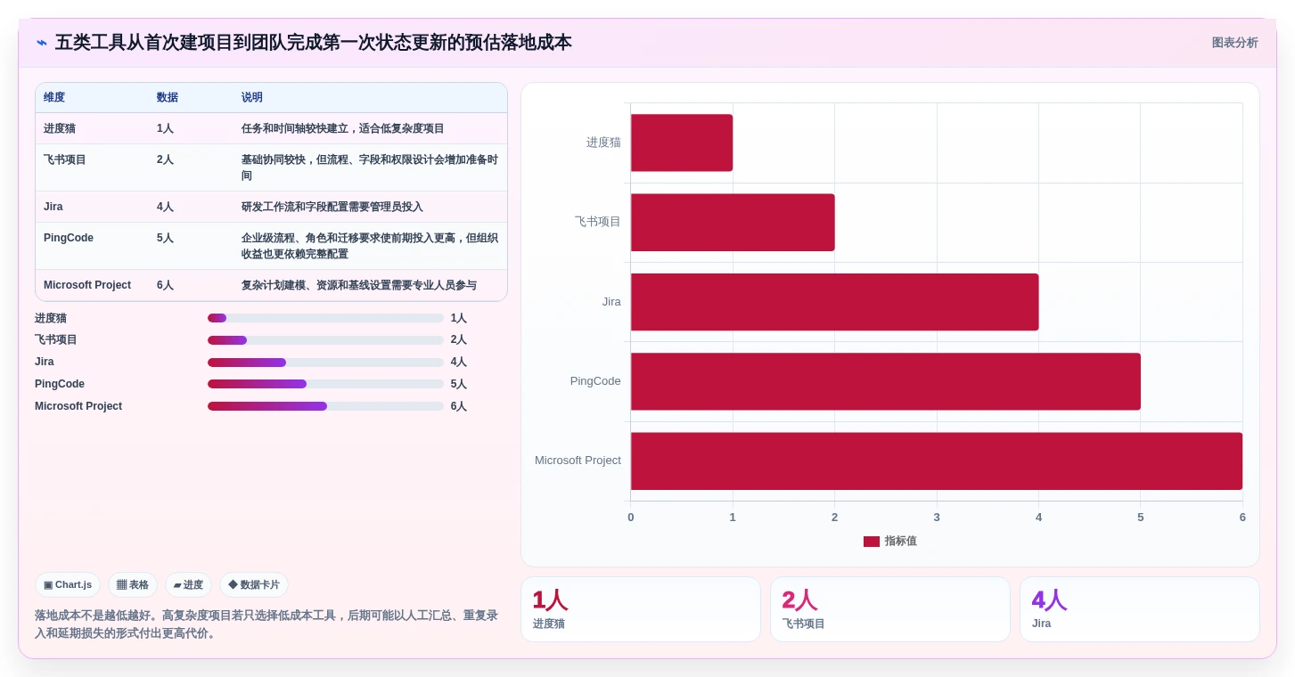The image size is (1295, 677).
Task: Click the Microsoft Project axis label in chart
Action: click(x=578, y=461)
